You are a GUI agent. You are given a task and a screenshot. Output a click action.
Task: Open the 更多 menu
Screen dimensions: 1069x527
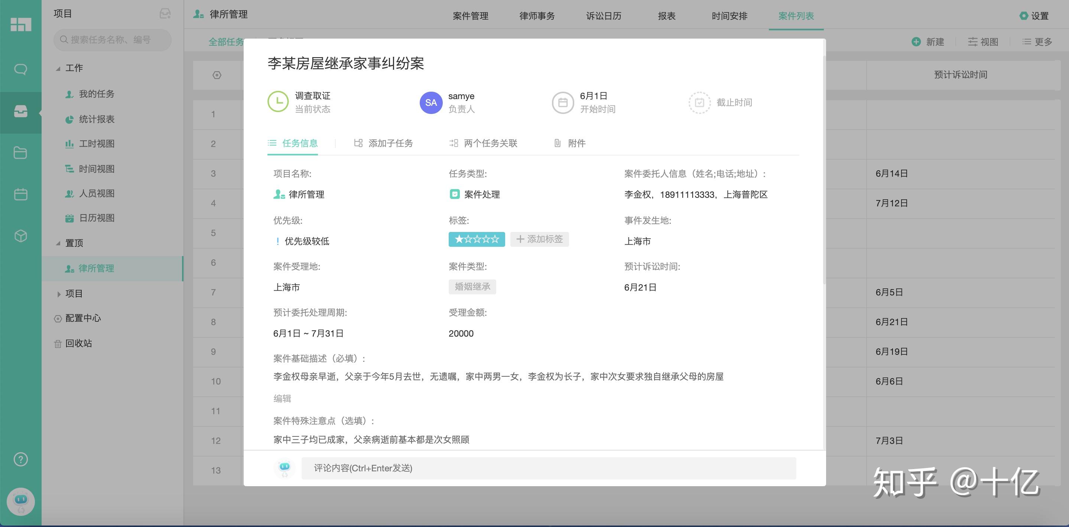point(1037,42)
